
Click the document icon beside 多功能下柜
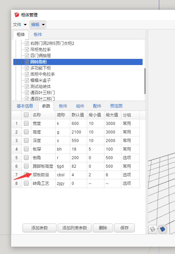tap(27, 68)
